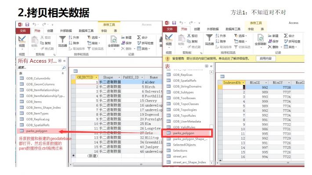Viewport: 312px width, 175px height.
Task: Toggle 切换筛选 filter in right window
Action: point(243,47)
